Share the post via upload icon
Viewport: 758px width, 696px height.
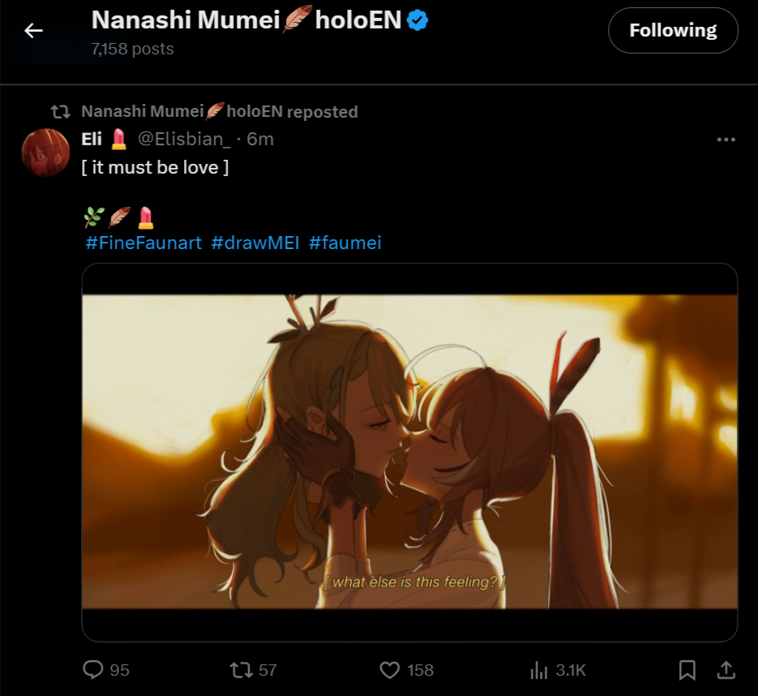tap(726, 670)
